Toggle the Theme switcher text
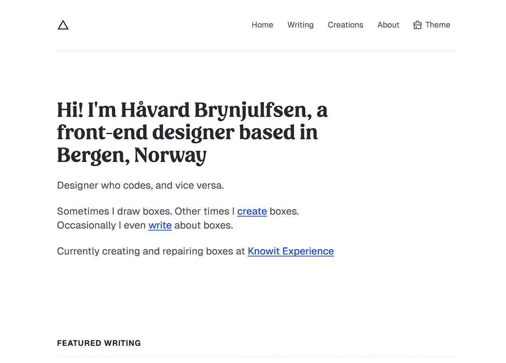506x363 pixels. click(438, 25)
